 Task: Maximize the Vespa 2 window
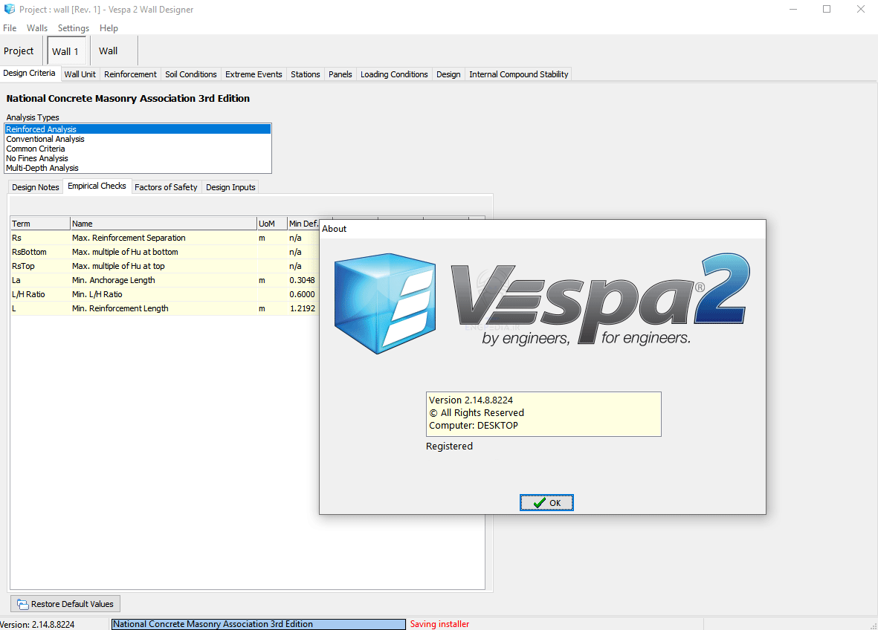point(827,10)
